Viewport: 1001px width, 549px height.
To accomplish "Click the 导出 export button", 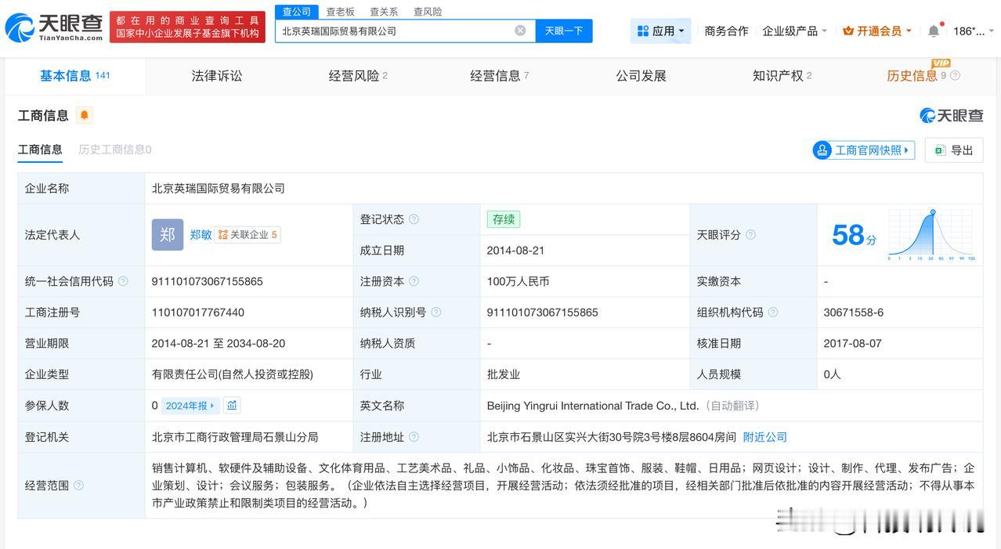I will pyautogui.click(x=954, y=150).
